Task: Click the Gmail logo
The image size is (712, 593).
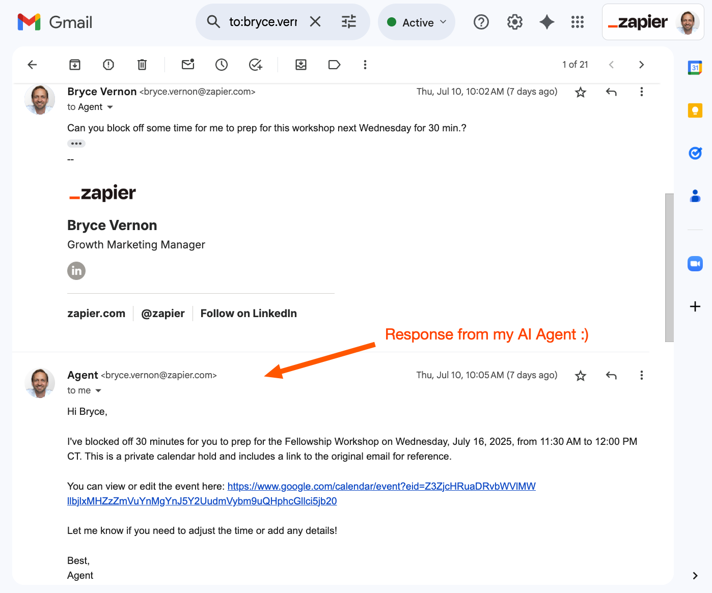Action: 55,22
